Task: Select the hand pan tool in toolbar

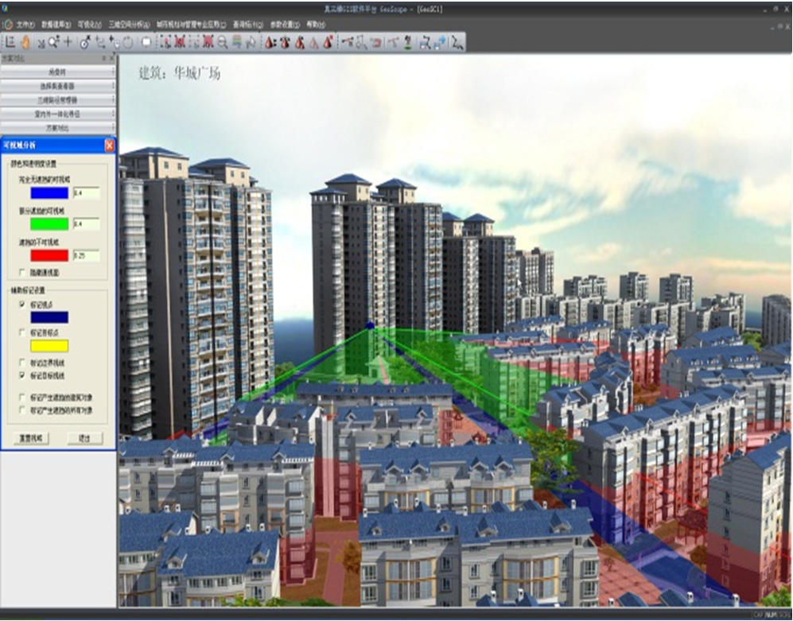Action: [25, 42]
